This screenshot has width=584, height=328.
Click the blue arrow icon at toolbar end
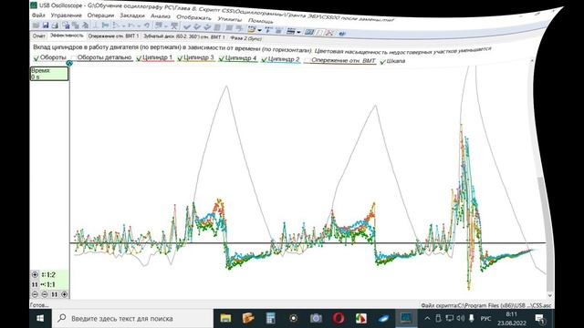pos(342,34)
